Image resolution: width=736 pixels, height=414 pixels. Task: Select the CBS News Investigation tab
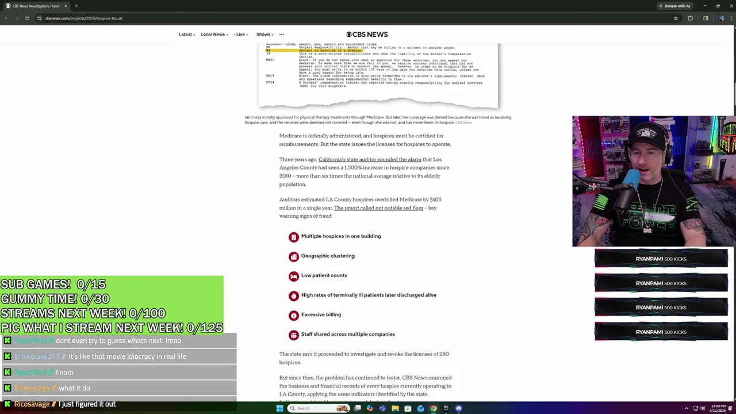pos(36,6)
